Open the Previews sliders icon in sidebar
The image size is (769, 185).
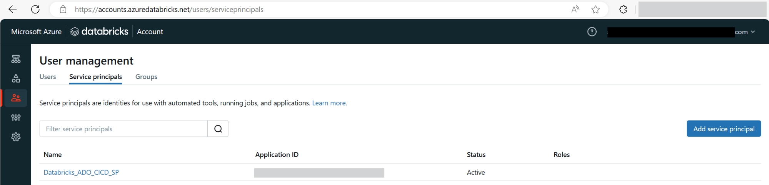click(x=16, y=117)
